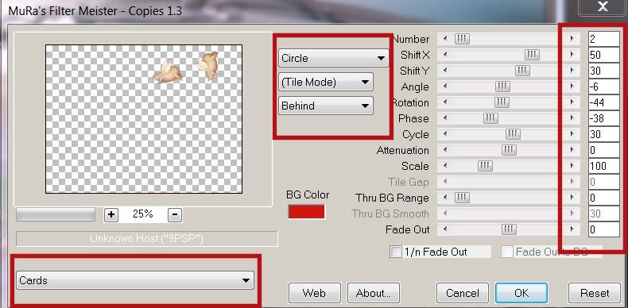
Task: Zoom out preview with minus button
Action: pyautogui.click(x=175, y=215)
